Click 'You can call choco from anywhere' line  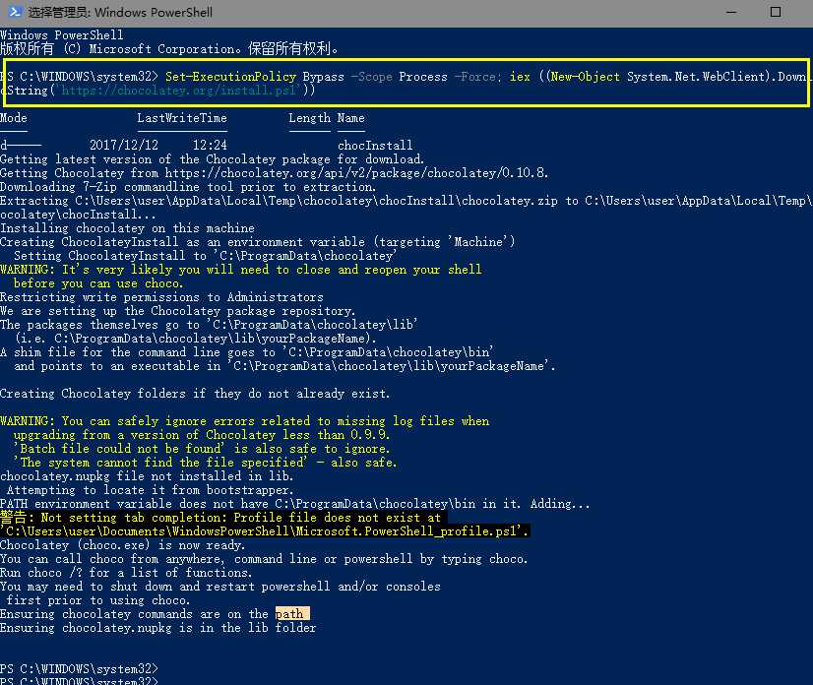pos(264,559)
